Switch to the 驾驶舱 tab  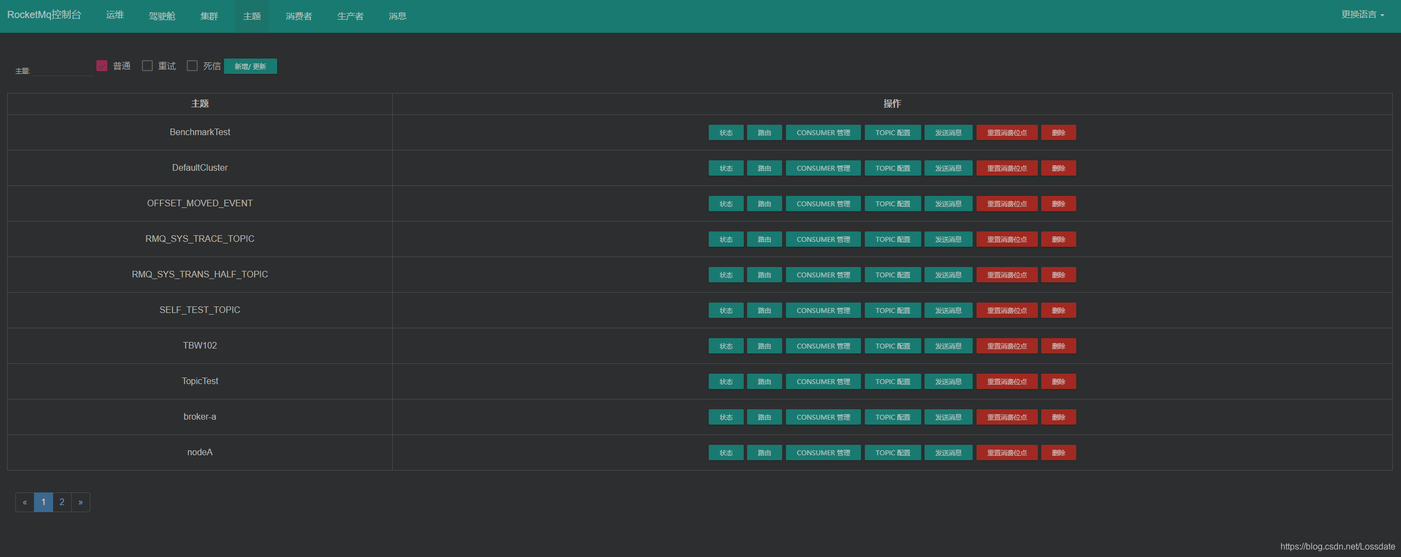162,16
